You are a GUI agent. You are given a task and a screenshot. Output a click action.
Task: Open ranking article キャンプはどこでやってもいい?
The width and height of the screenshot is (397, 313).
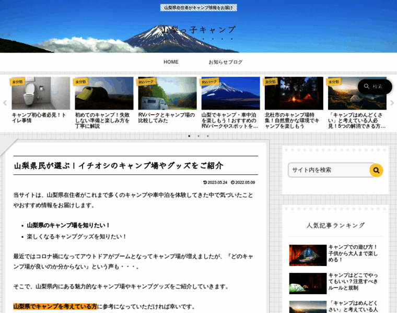353,281
